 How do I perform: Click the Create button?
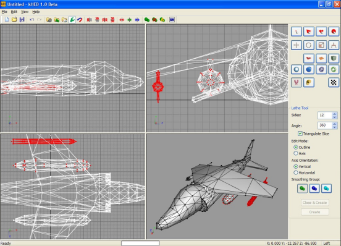[315, 212]
